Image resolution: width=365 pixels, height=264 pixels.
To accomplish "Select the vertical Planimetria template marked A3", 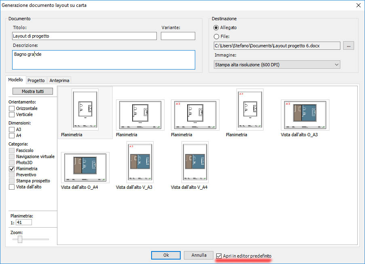I will coord(250,110).
